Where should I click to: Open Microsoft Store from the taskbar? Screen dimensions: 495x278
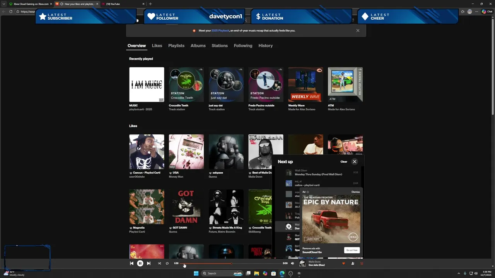click(273, 273)
